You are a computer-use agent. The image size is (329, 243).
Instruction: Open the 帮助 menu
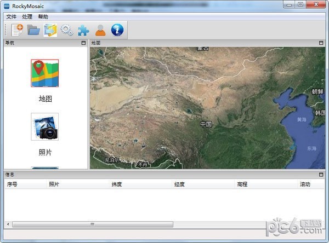tap(43, 17)
